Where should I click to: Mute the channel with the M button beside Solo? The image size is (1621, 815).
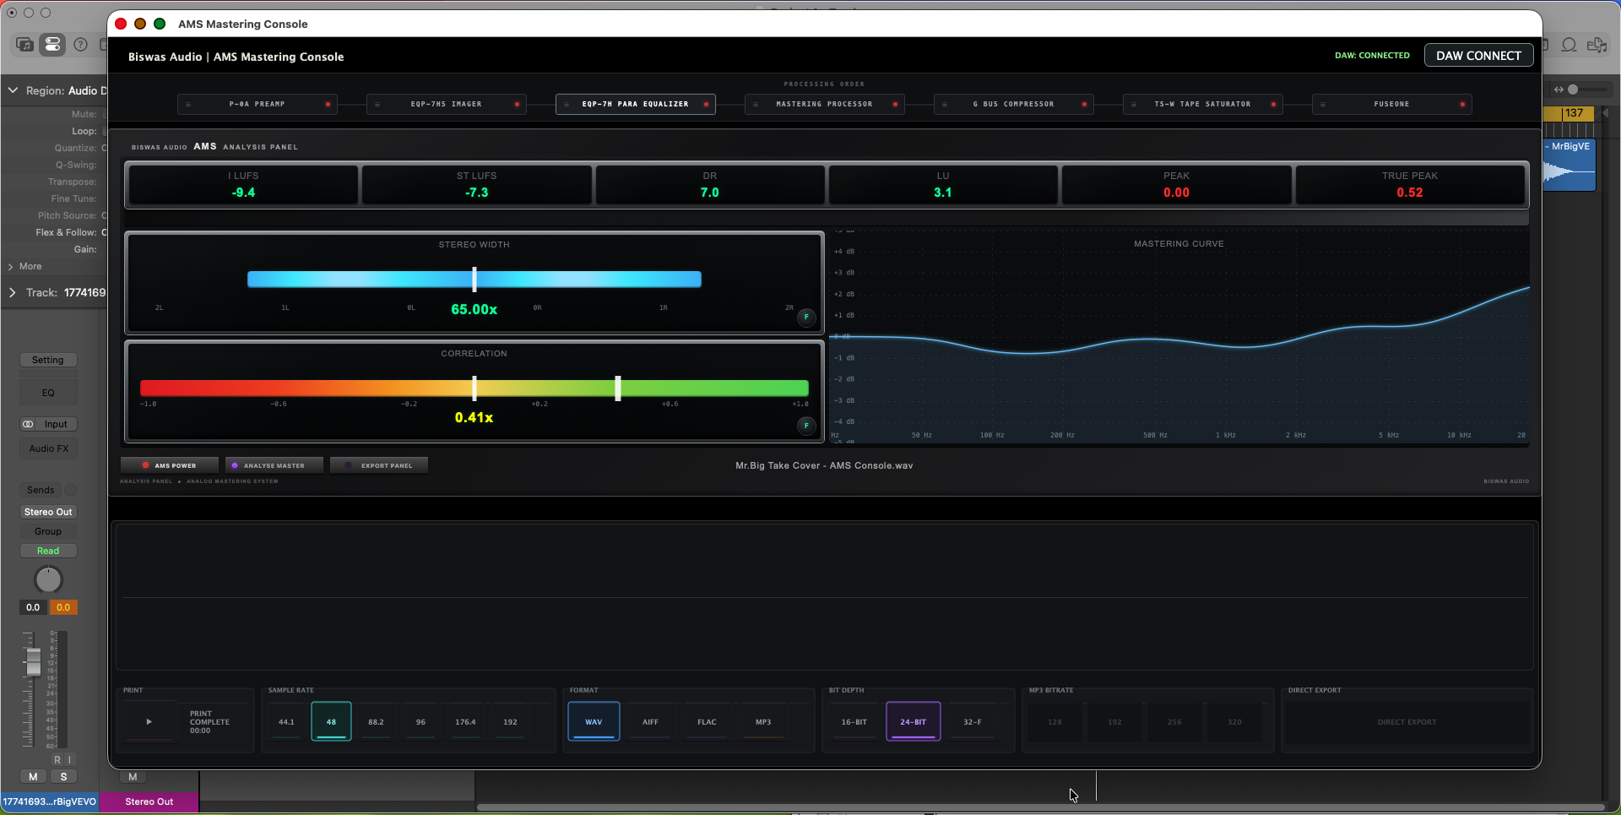(x=33, y=777)
